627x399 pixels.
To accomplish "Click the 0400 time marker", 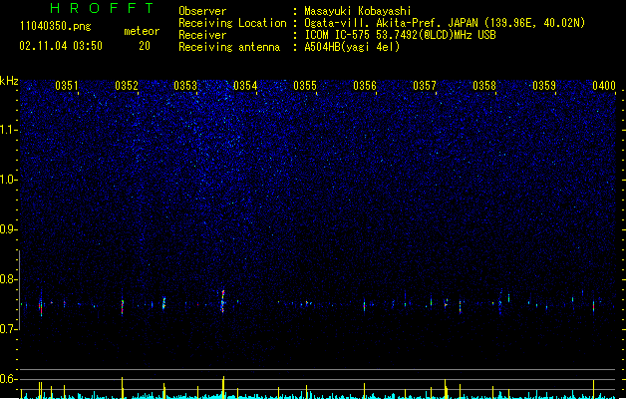I will click(604, 86).
